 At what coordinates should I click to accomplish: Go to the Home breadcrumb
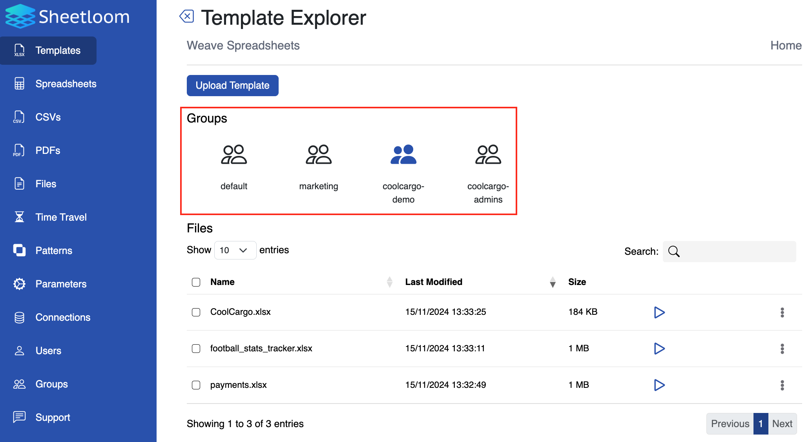point(785,45)
